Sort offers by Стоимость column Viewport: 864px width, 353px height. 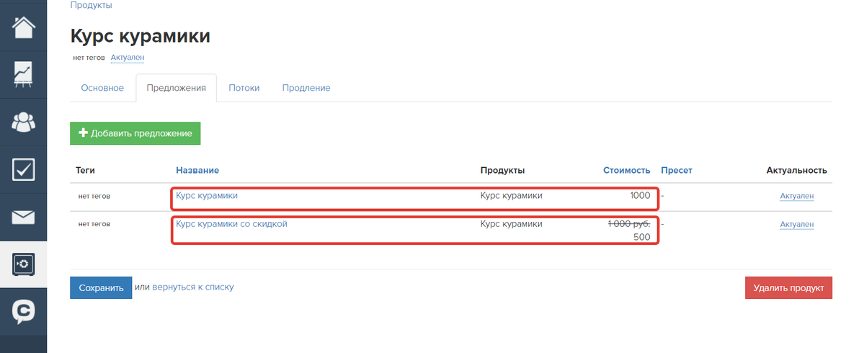click(626, 171)
